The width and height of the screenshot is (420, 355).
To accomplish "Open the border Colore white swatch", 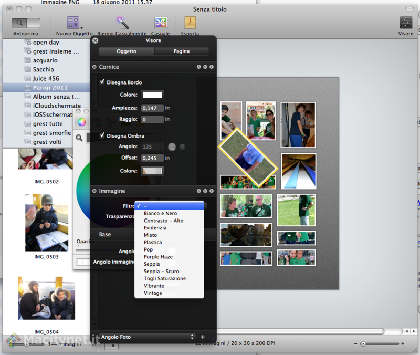I will tap(152, 95).
